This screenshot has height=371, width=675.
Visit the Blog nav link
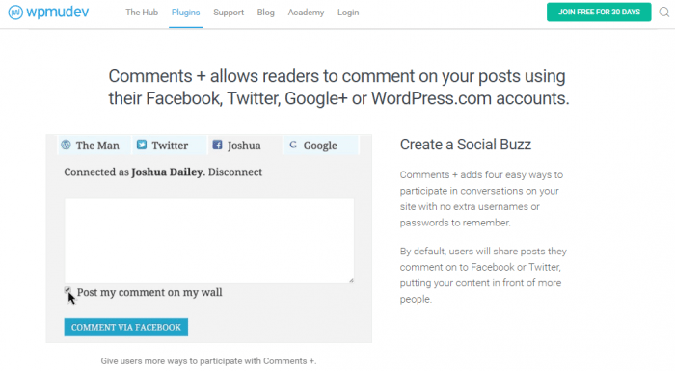pos(265,13)
